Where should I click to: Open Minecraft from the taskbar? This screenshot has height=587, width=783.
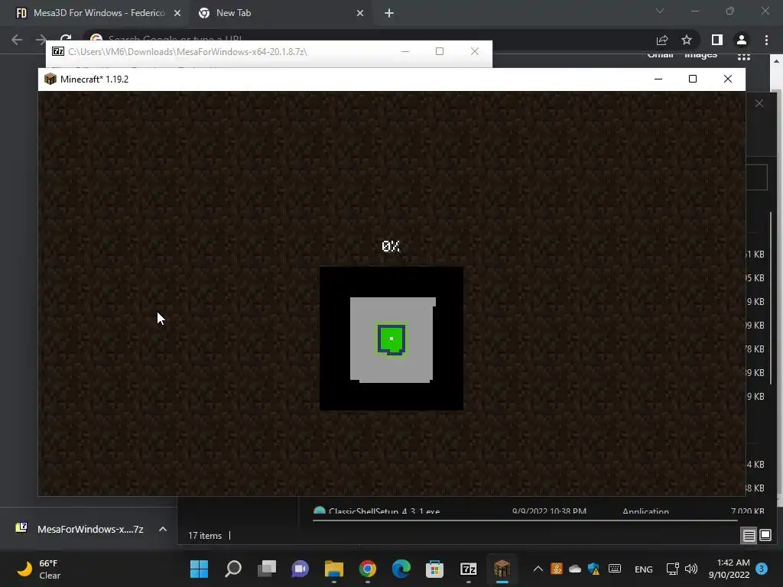502,569
